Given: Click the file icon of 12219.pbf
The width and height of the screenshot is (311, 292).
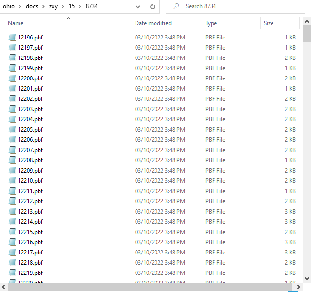Looking at the screenshot, I should pos(12,273).
